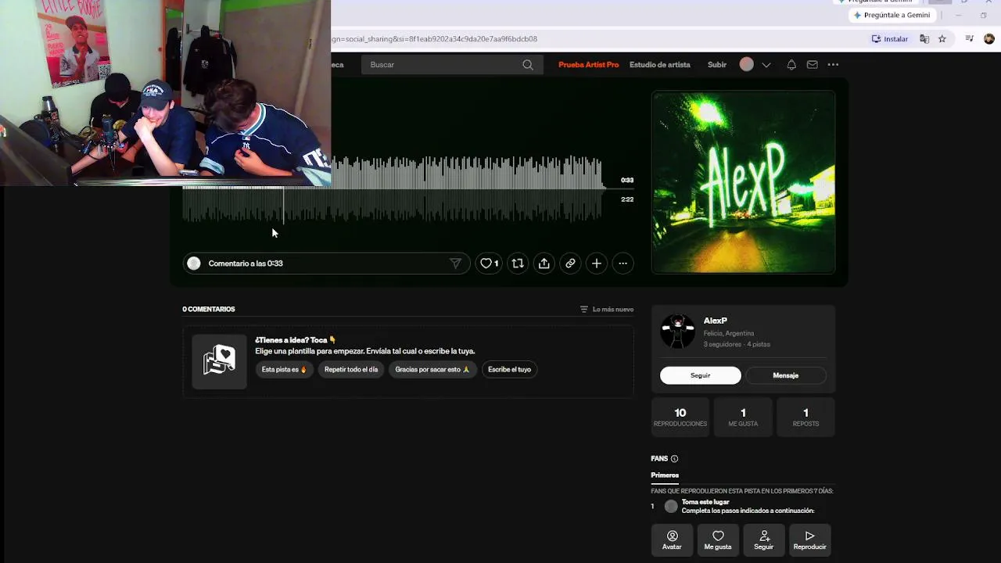Open the messages envelope icon
This screenshot has width=1001, height=563.
(x=813, y=65)
